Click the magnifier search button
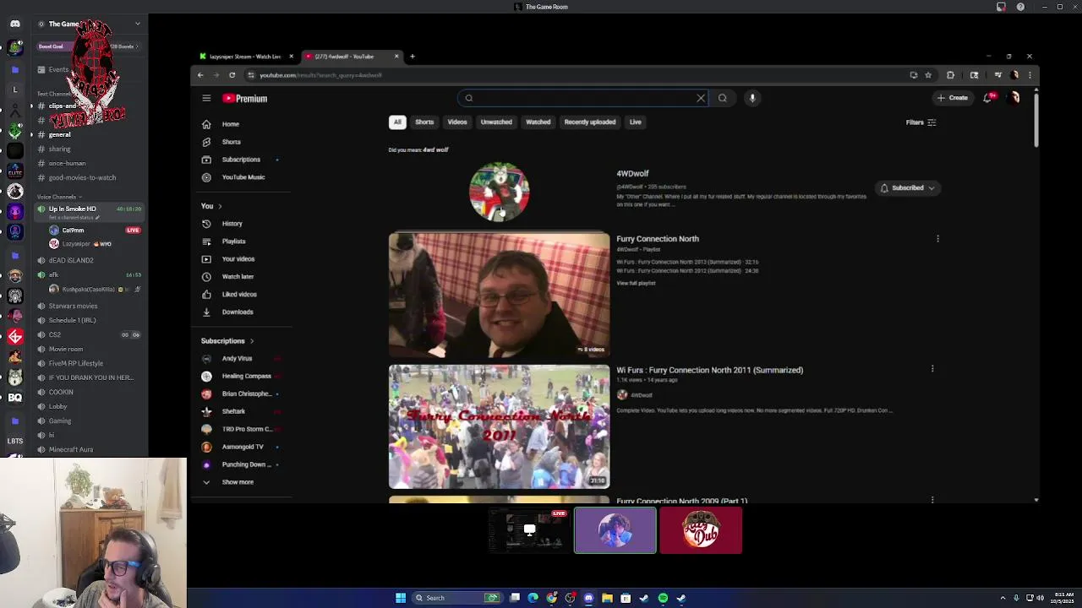This screenshot has height=608, width=1082. 723,98
